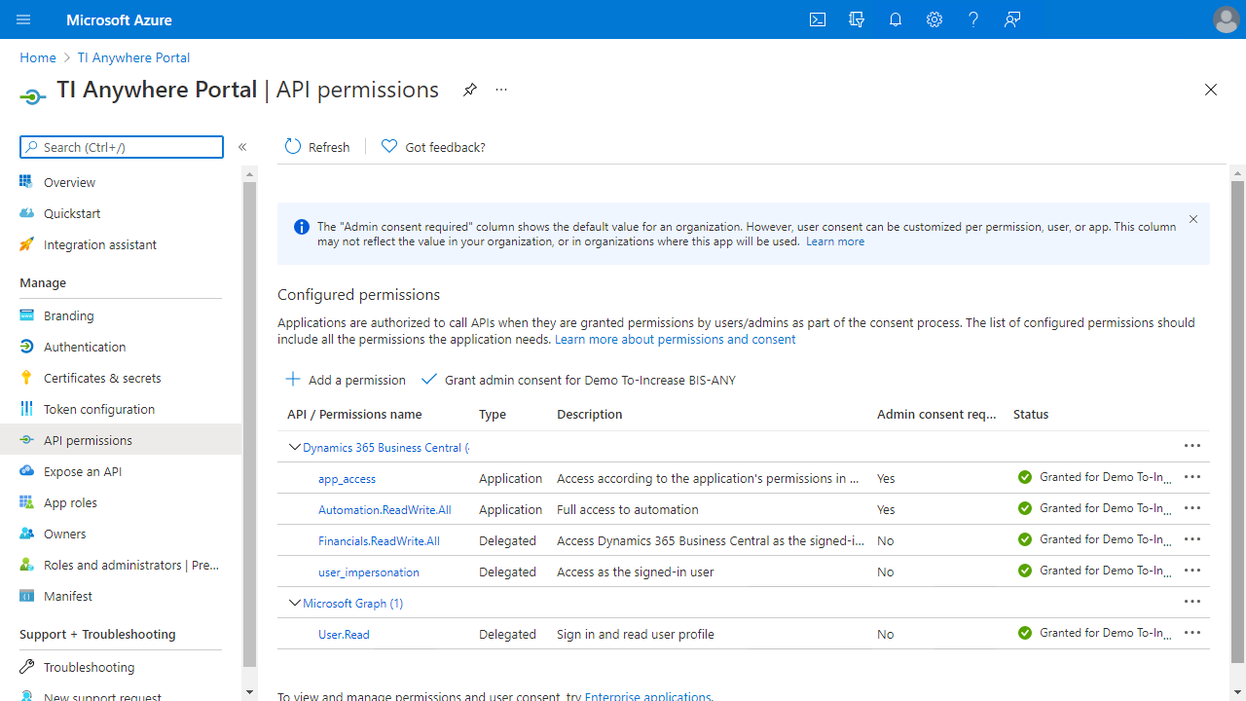The height and width of the screenshot is (701, 1246).
Task: Open the notifications bell
Action: (x=896, y=19)
